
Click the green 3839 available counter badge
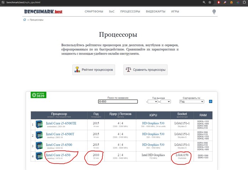pyautogui.click(x=38, y=95)
